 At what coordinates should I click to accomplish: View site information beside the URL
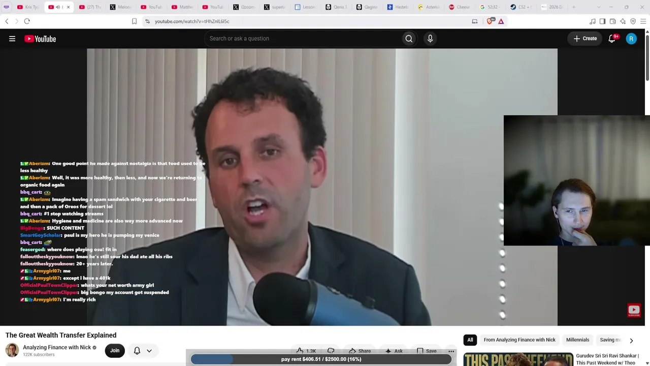147,21
